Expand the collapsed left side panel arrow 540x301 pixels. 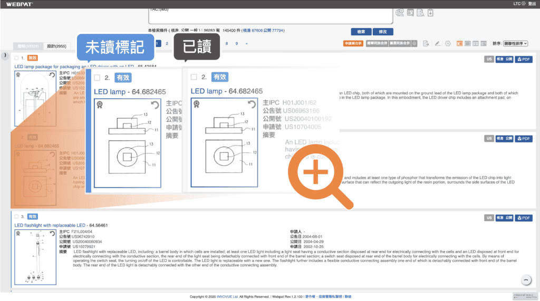5,55
